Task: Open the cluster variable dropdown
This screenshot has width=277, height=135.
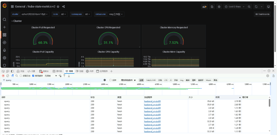Action: point(35,14)
